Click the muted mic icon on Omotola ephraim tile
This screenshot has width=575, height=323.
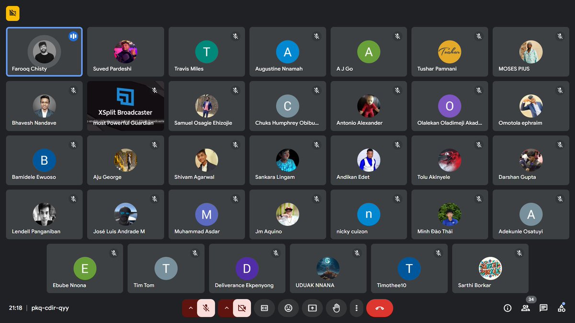pyautogui.click(x=560, y=90)
